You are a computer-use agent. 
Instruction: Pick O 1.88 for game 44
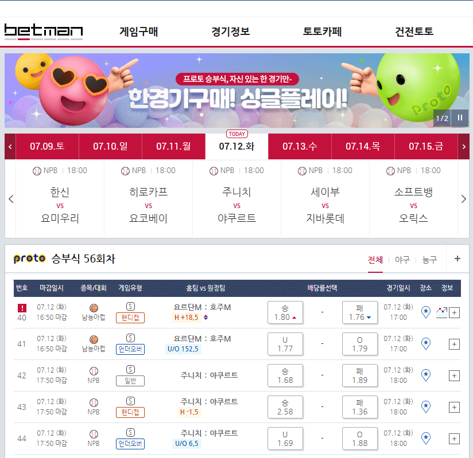(x=359, y=439)
